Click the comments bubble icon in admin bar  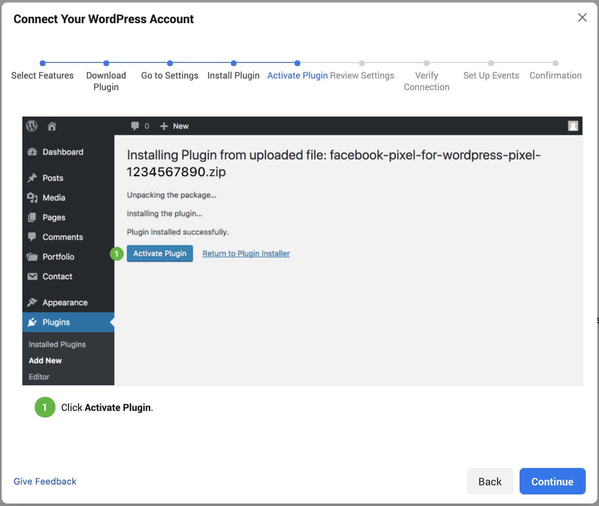pyautogui.click(x=135, y=126)
